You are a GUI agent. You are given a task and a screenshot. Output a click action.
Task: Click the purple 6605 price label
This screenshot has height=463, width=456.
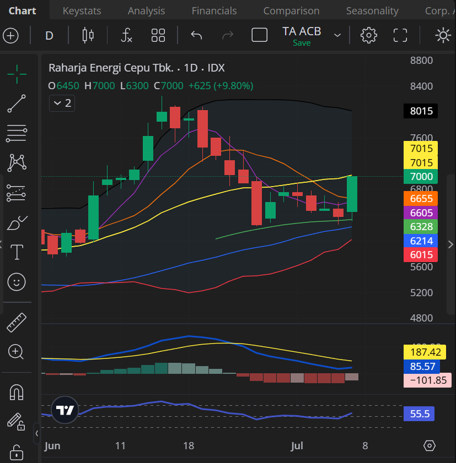tap(421, 213)
